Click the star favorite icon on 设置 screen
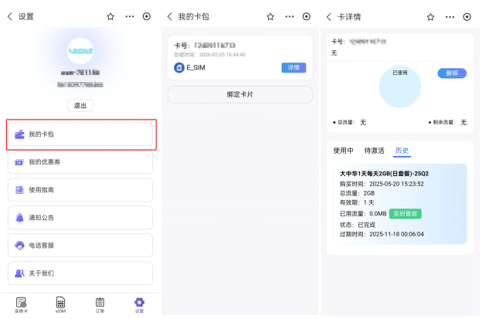 pyautogui.click(x=110, y=16)
